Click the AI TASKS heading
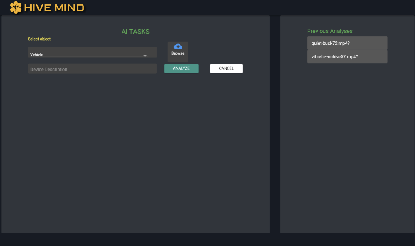The image size is (415, 246). tap(135, 32)
